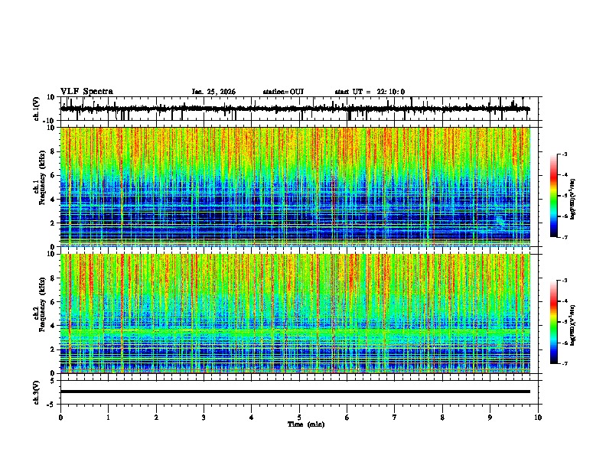This screenshot has width=606, height=468.
Task: Click time axis tick label "1"
Action: [108, 418]
